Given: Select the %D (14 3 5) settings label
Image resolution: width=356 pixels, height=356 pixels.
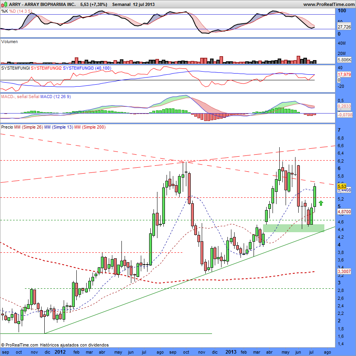Looking at the screenshot, I should click(x=21, y=11).
